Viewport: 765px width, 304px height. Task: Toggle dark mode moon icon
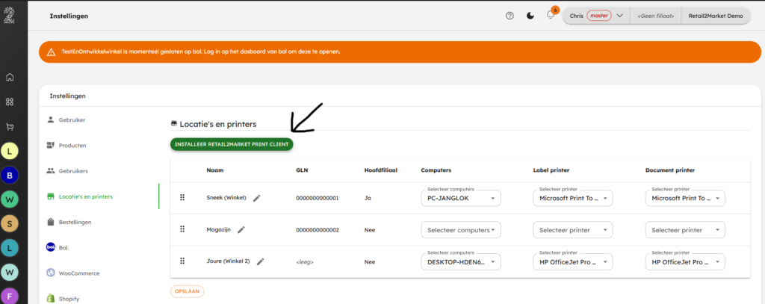point(530,16)
